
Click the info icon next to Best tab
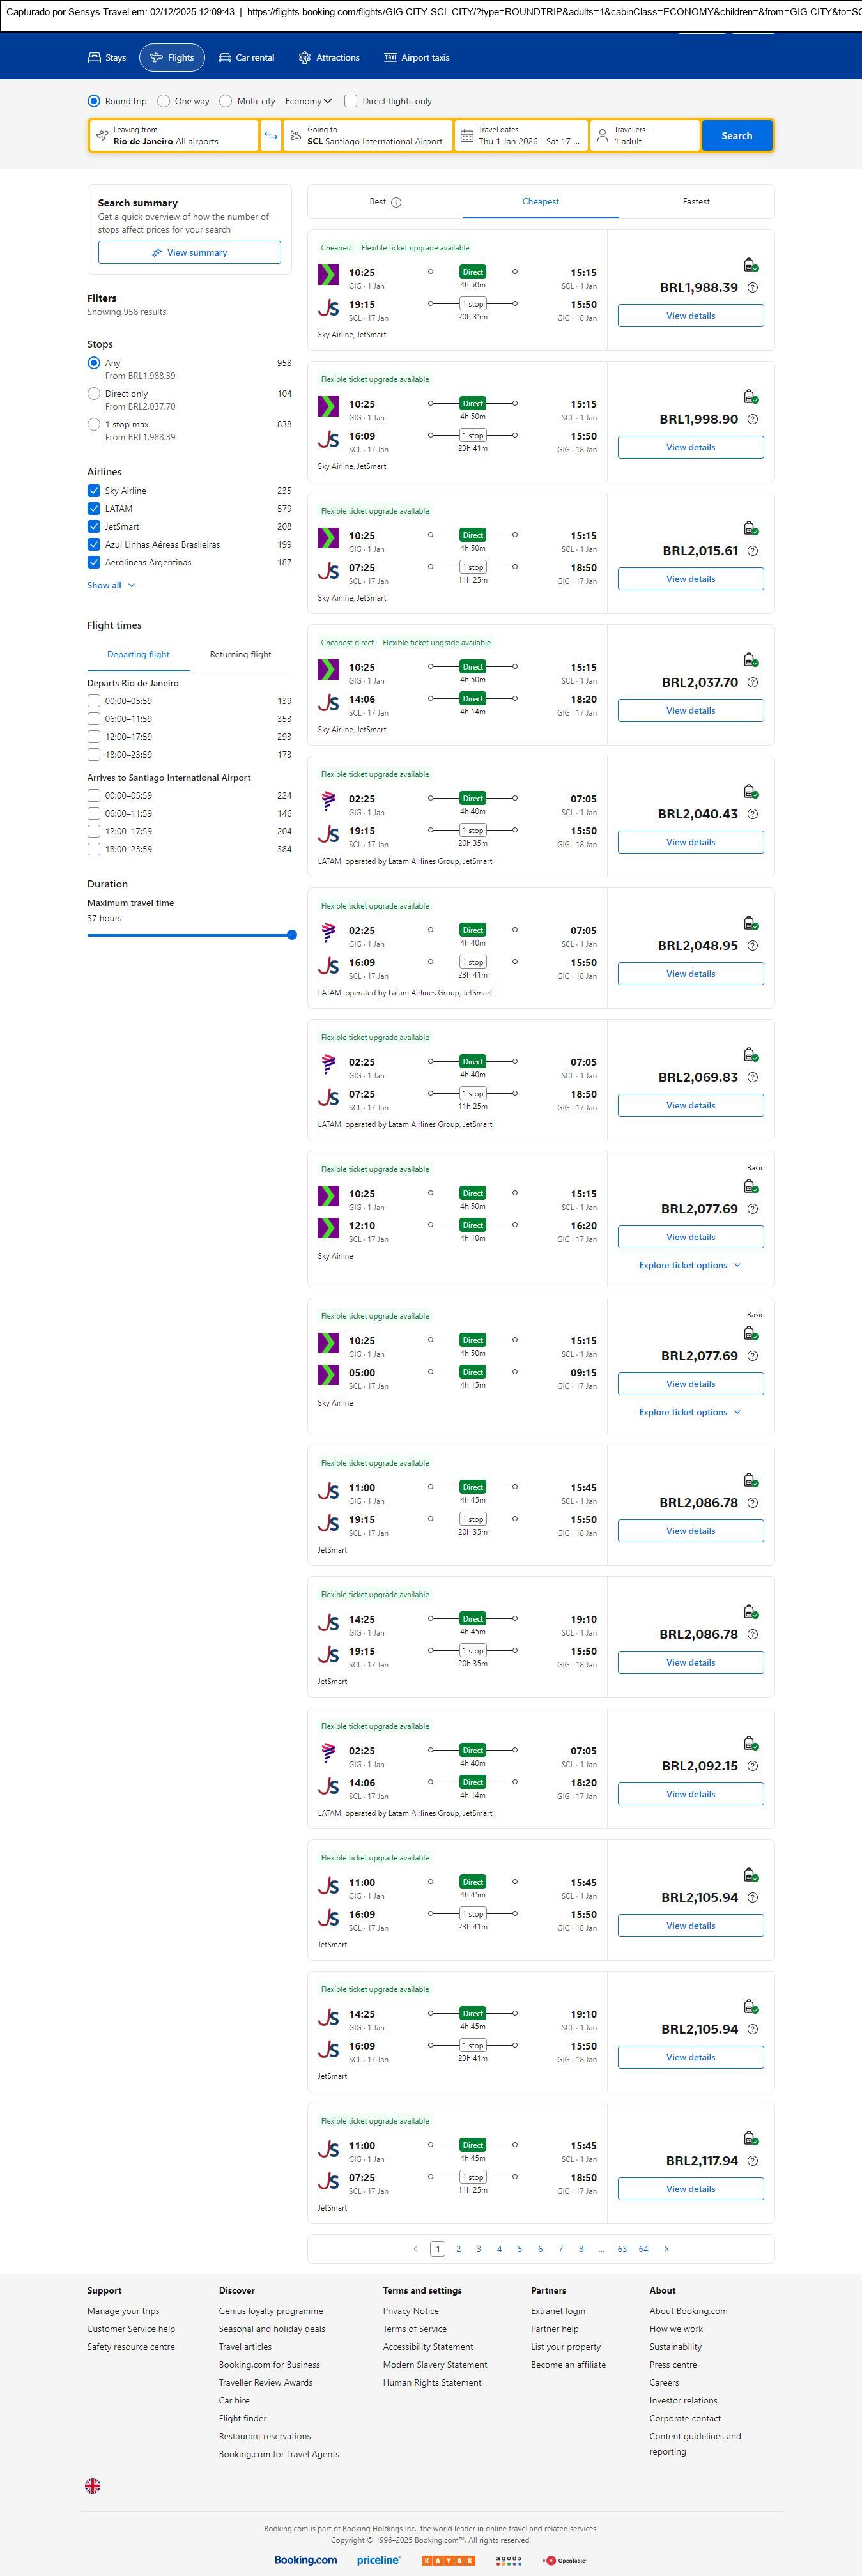(x=396, y=202)
